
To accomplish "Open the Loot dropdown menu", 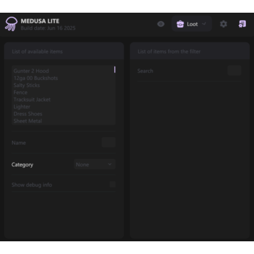I will point(192,24).
